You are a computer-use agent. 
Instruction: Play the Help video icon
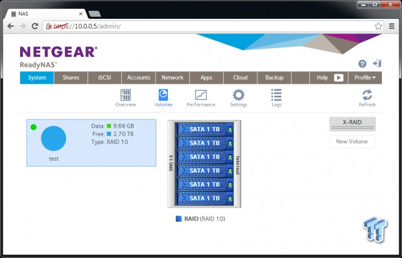[338, 78]
